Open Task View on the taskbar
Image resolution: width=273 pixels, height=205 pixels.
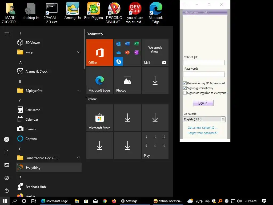[x=33, y=201]
